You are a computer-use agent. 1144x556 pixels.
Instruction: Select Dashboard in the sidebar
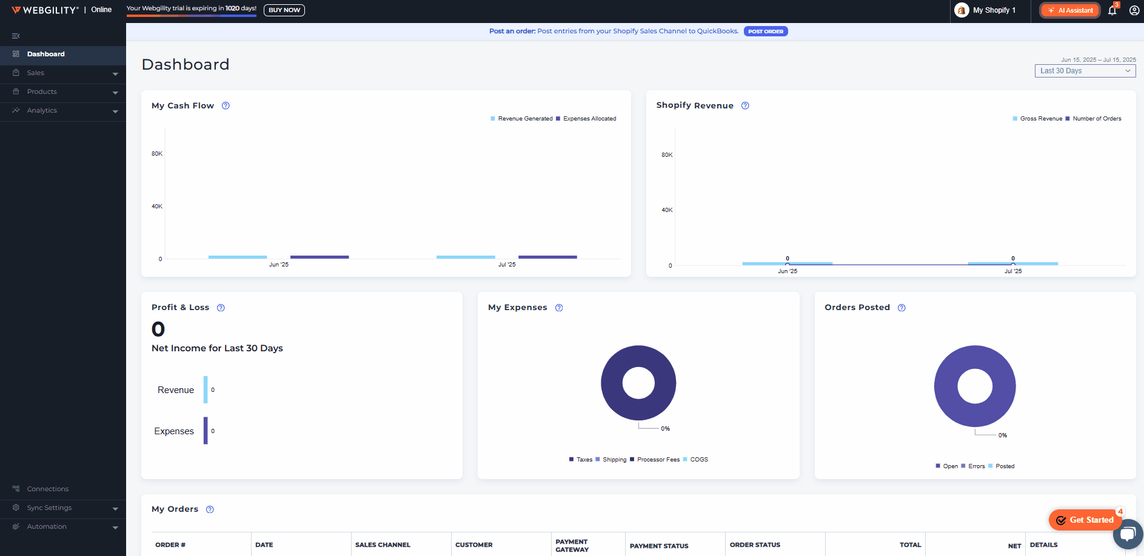tap(46, 54)
